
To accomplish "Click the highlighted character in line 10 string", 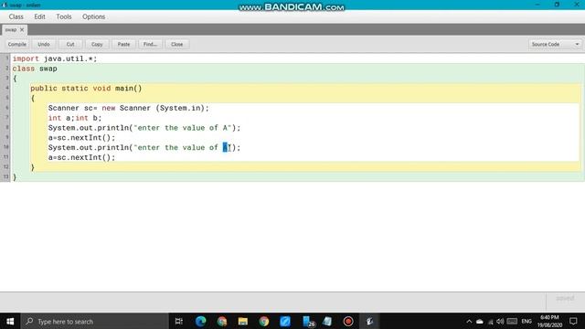I will 225,148.
